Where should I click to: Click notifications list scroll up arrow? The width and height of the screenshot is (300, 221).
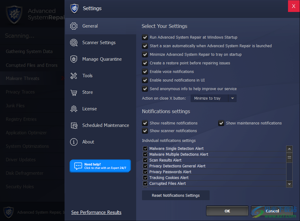point(289,149)
